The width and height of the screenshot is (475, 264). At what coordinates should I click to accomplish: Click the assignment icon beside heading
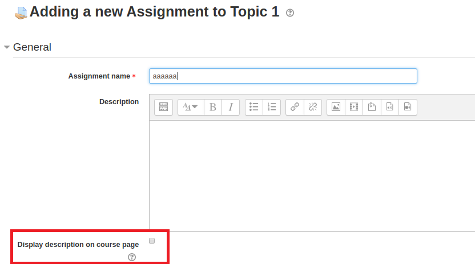pos(21,13)
